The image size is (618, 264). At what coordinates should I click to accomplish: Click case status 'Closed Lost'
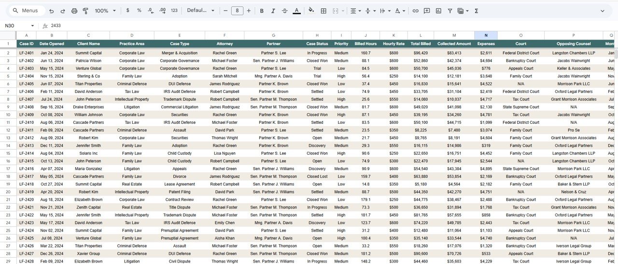coord(317,176)
